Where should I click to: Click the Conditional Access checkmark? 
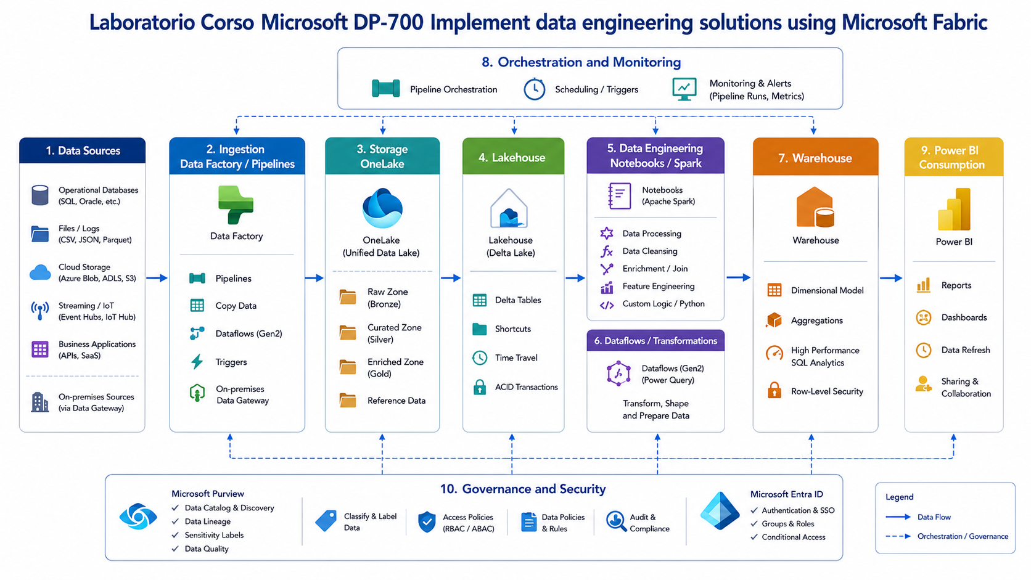754,537
